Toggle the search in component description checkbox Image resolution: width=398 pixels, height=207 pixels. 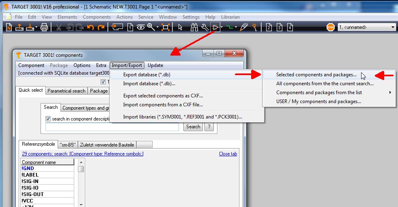(x=48, y=119)
